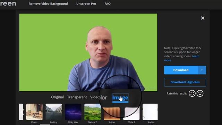Choose the Chairs background thumbnail

tap(34, 112)
